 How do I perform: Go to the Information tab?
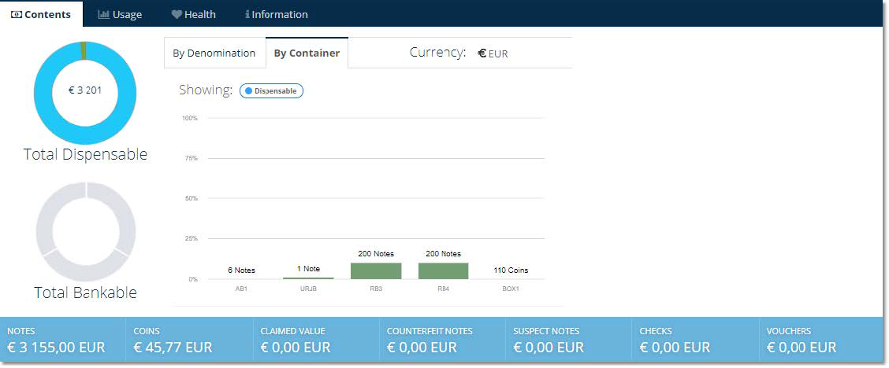[x=277, y=14]
